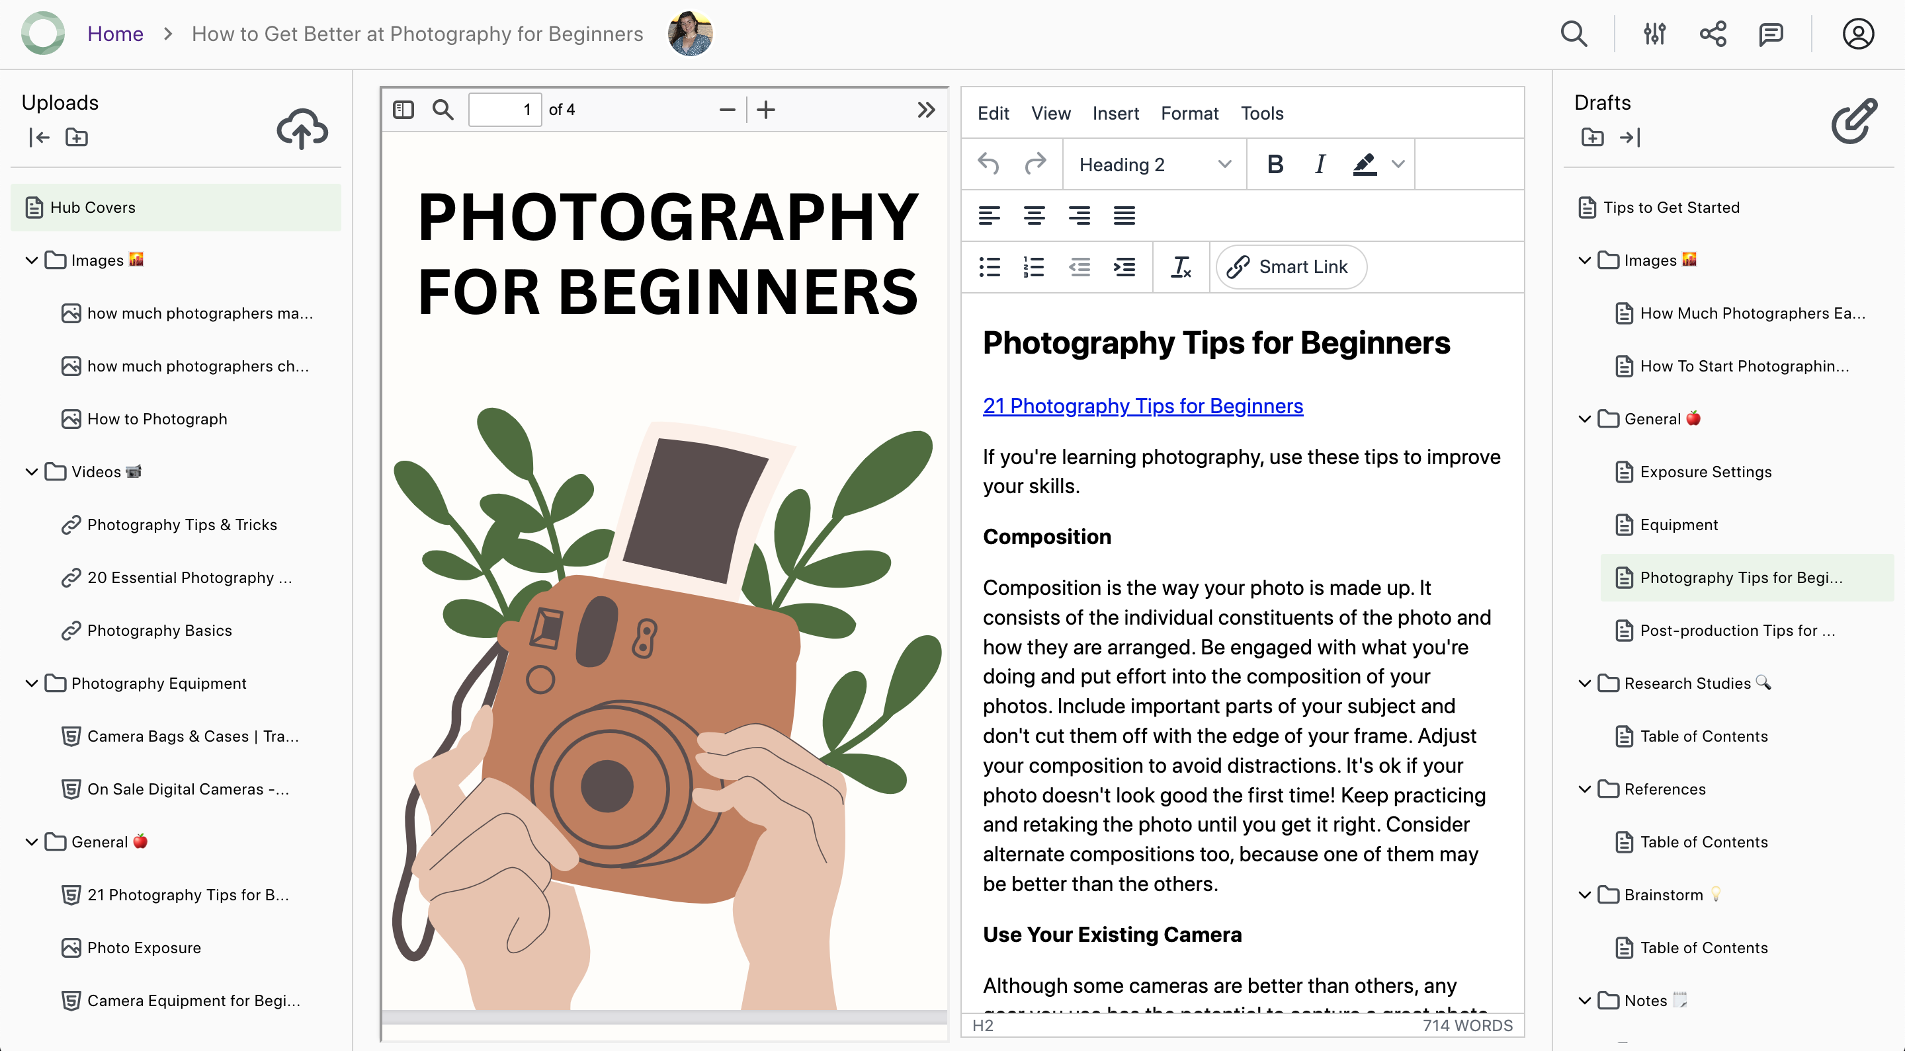The width and height of the screenshot is (1905, 1051).
Task: Click the share icon in header
Action: pos(1713,34)
